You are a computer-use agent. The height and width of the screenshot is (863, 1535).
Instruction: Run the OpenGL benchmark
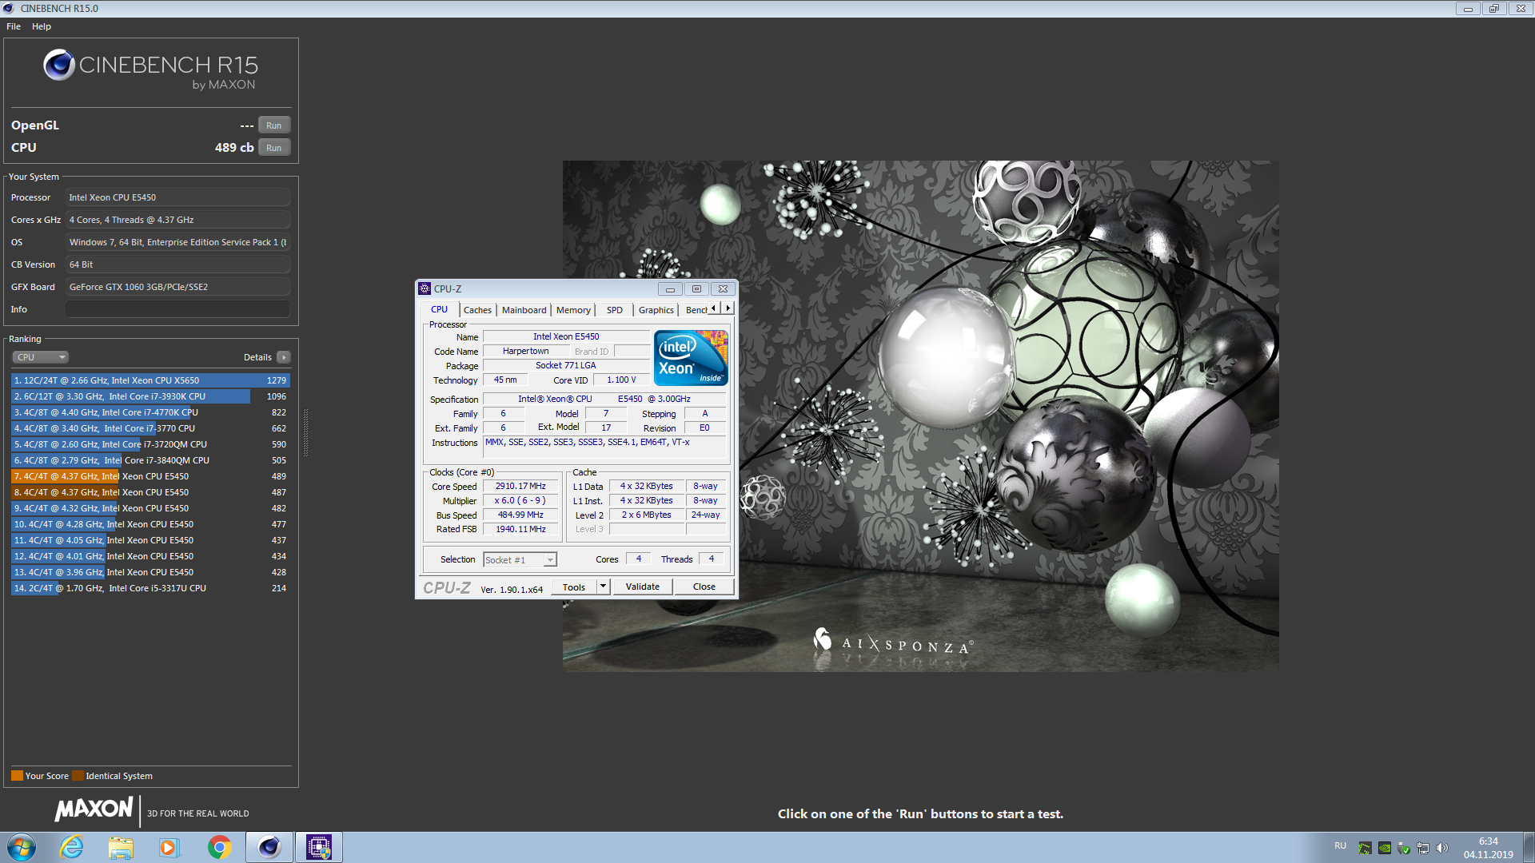click(273, 125)
